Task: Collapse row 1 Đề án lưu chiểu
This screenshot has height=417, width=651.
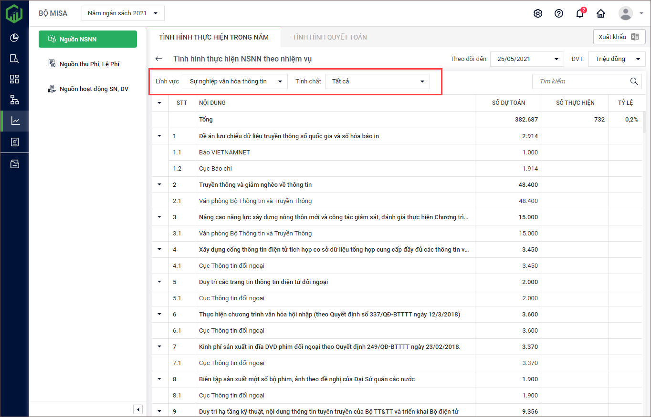Action: [x=159, y=136]
